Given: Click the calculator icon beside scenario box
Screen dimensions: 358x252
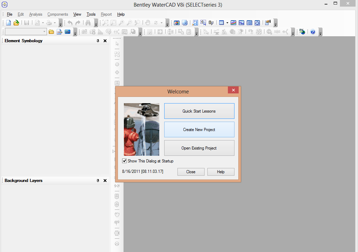Looking at the screenshot, I should click(x=67, y=32).
